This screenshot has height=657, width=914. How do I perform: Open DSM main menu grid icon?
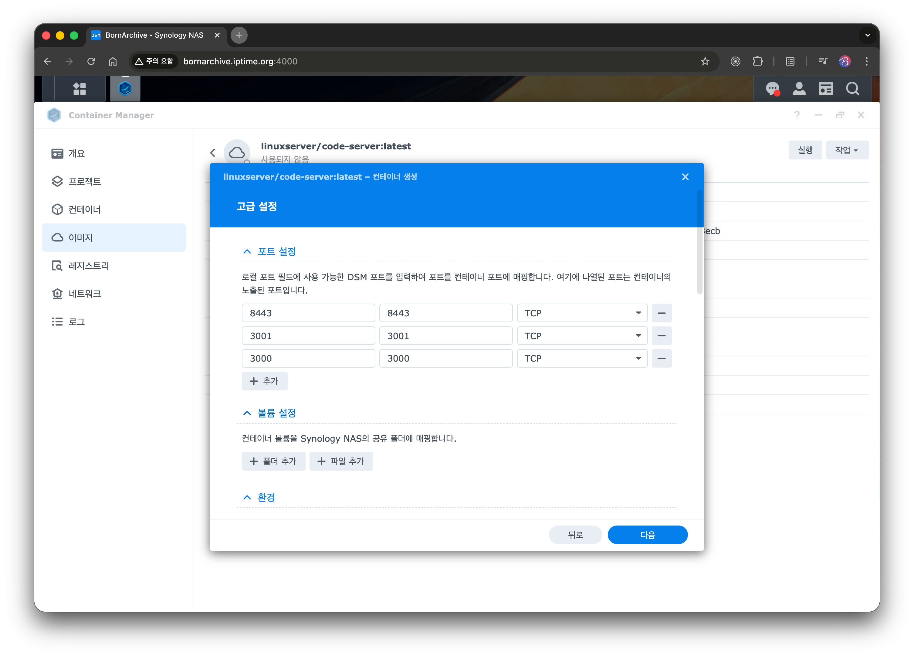(80, 89)
